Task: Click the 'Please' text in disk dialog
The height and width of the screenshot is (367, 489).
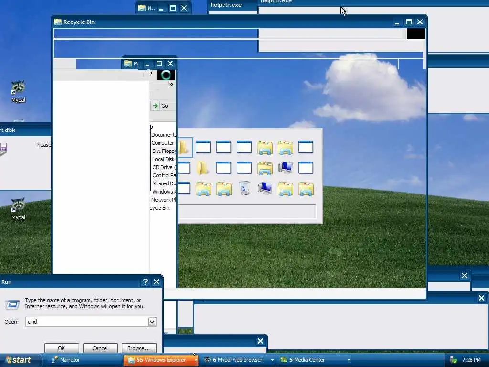Action: pyautogui.click(x=43, y=145)
